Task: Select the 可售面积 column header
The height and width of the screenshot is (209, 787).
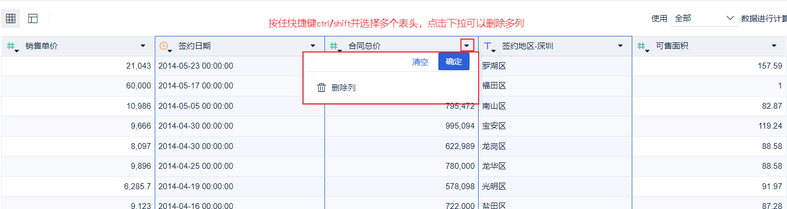Action: 709,46
